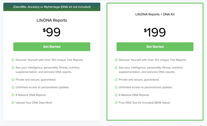Click left plan's checkmark for 6 Massive DNA Reports
Viewport: 207px width, 126px height.
[x=13, y=95]
